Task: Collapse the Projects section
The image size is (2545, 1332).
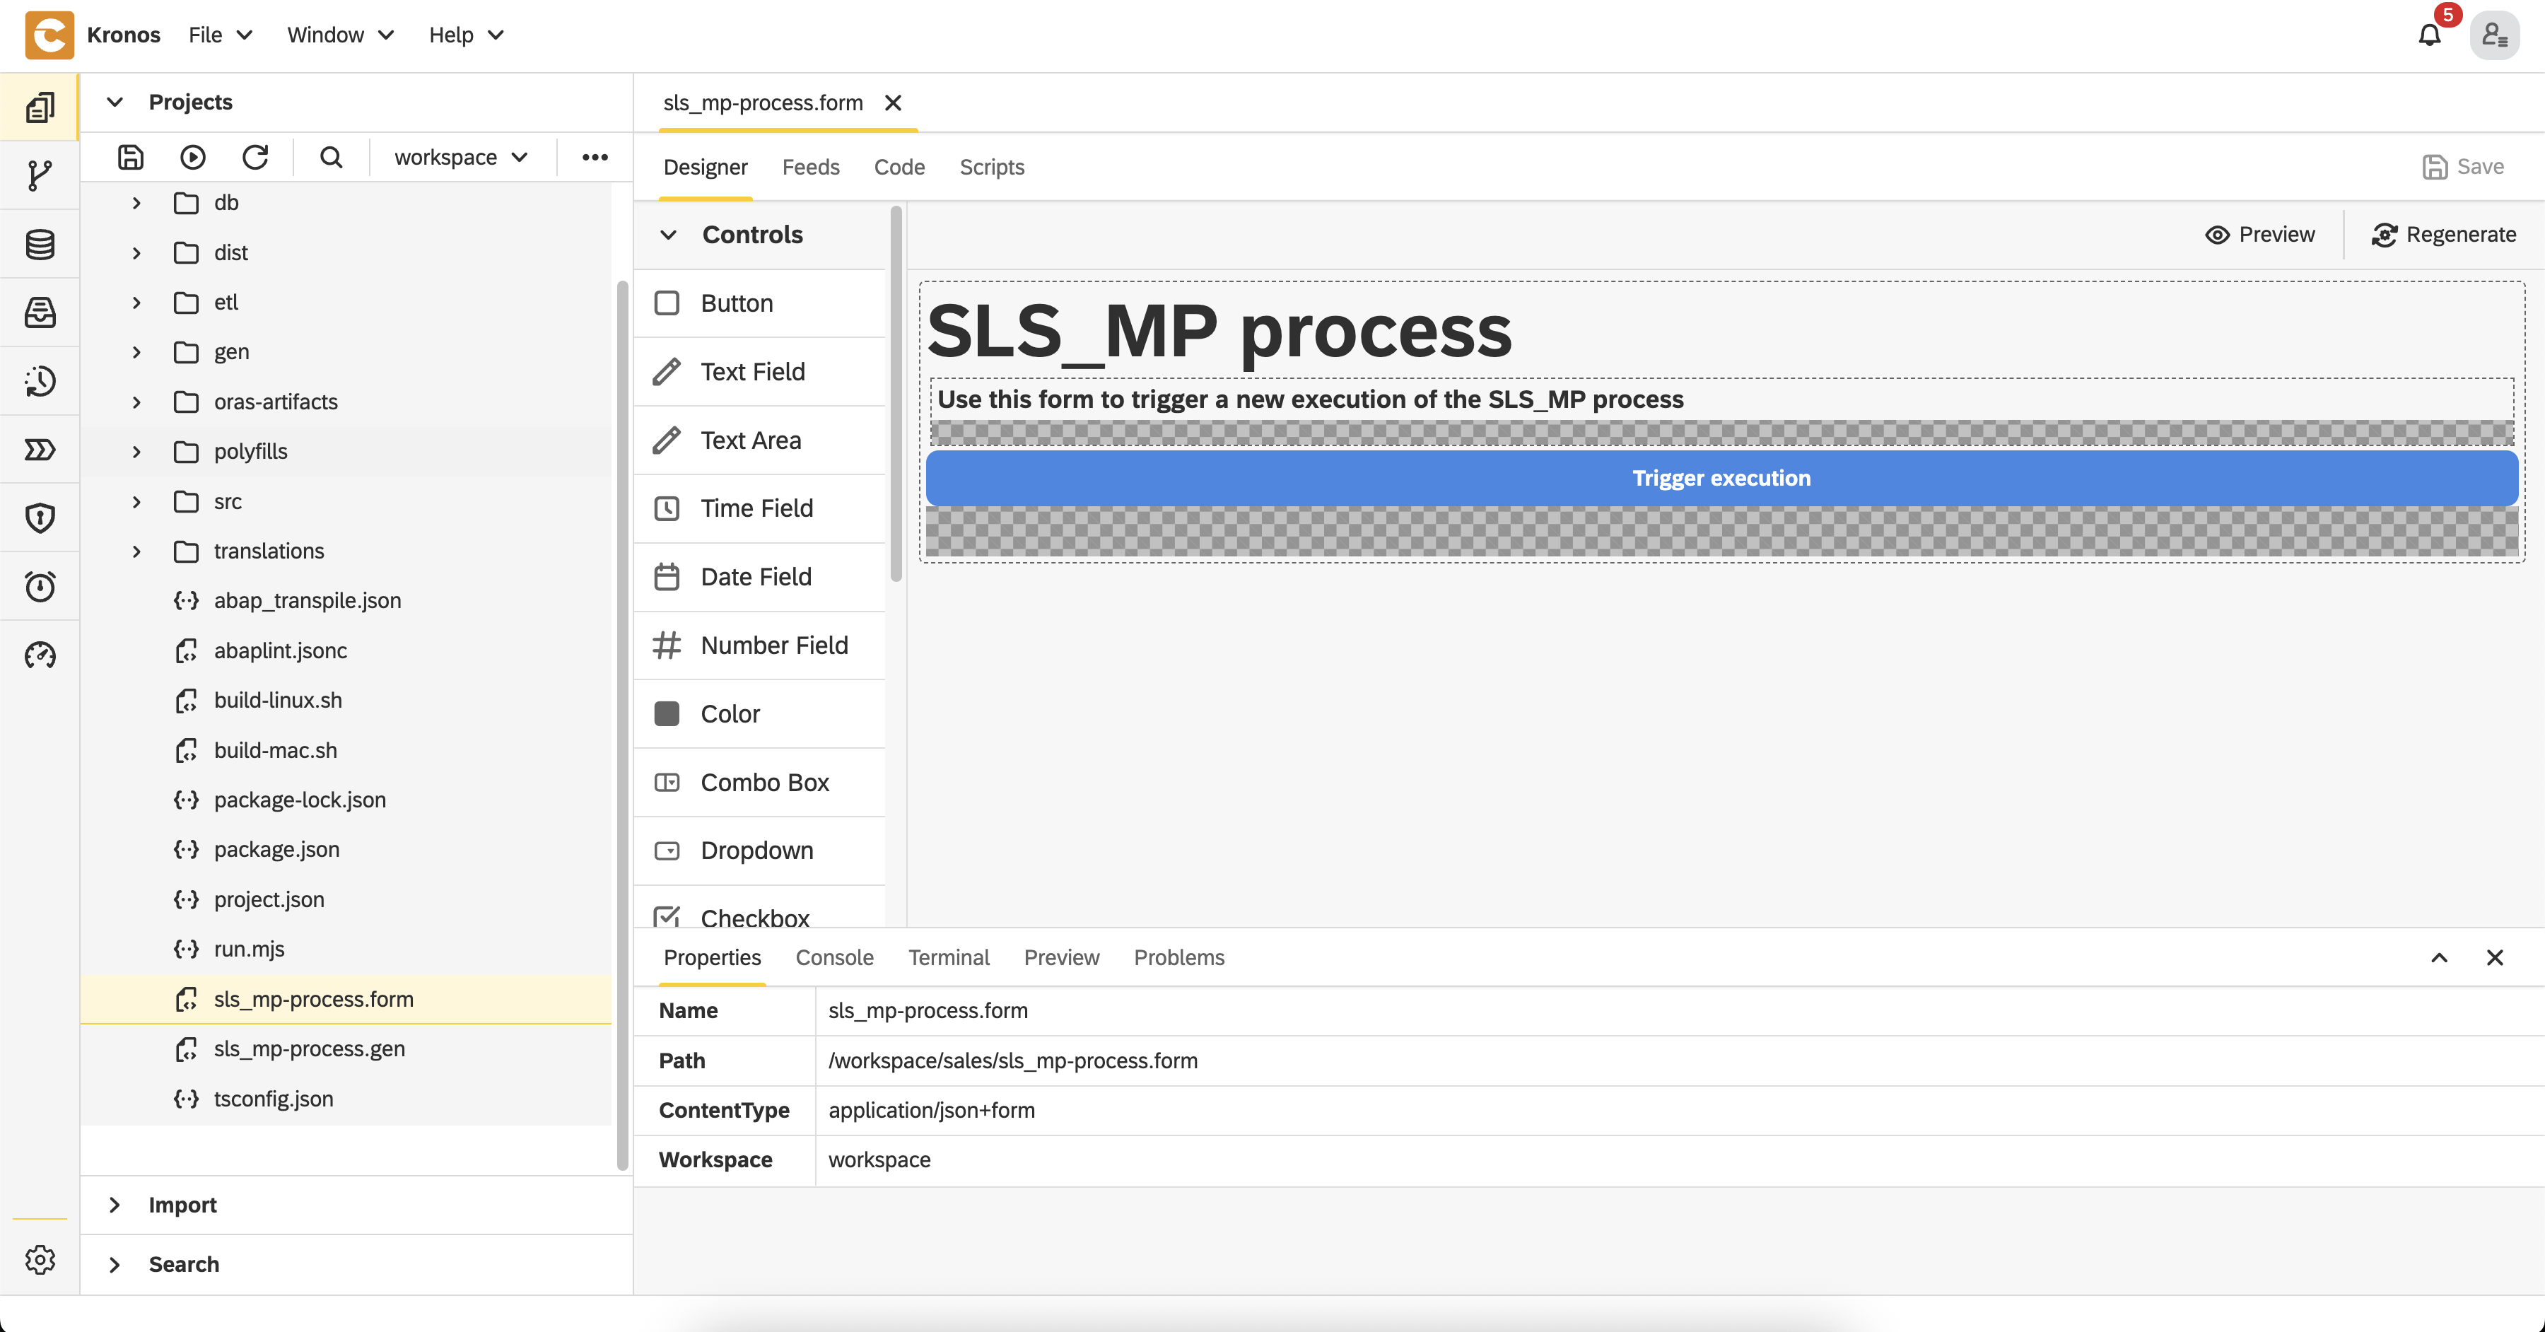Action: tap(115, 102)
